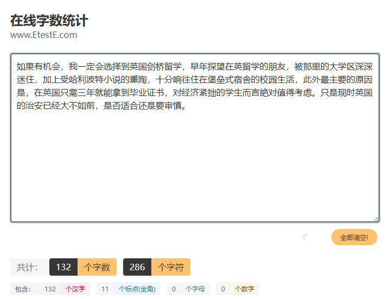Grab the textarea resize handle corner
This screenshot has width=391, height=299.
click(x=376, y=219)
